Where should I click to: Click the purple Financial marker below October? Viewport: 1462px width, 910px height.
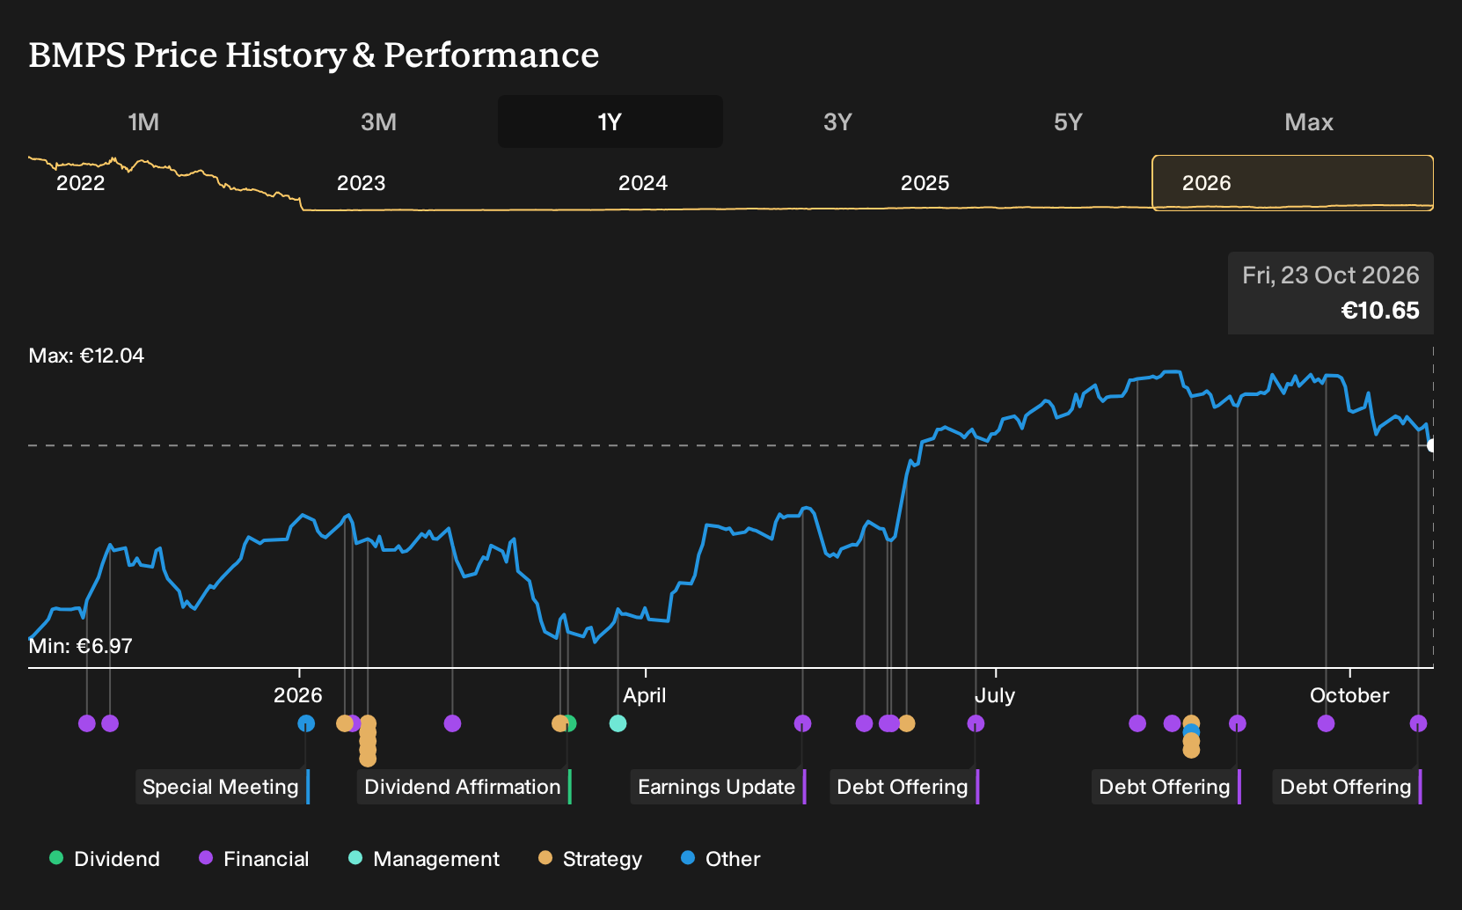[x=1326, y=723]
